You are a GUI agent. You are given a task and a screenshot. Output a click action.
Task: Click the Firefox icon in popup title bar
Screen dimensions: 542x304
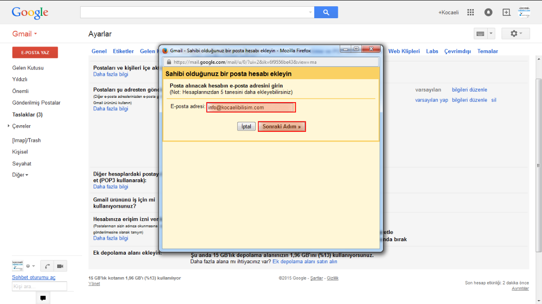165,50
